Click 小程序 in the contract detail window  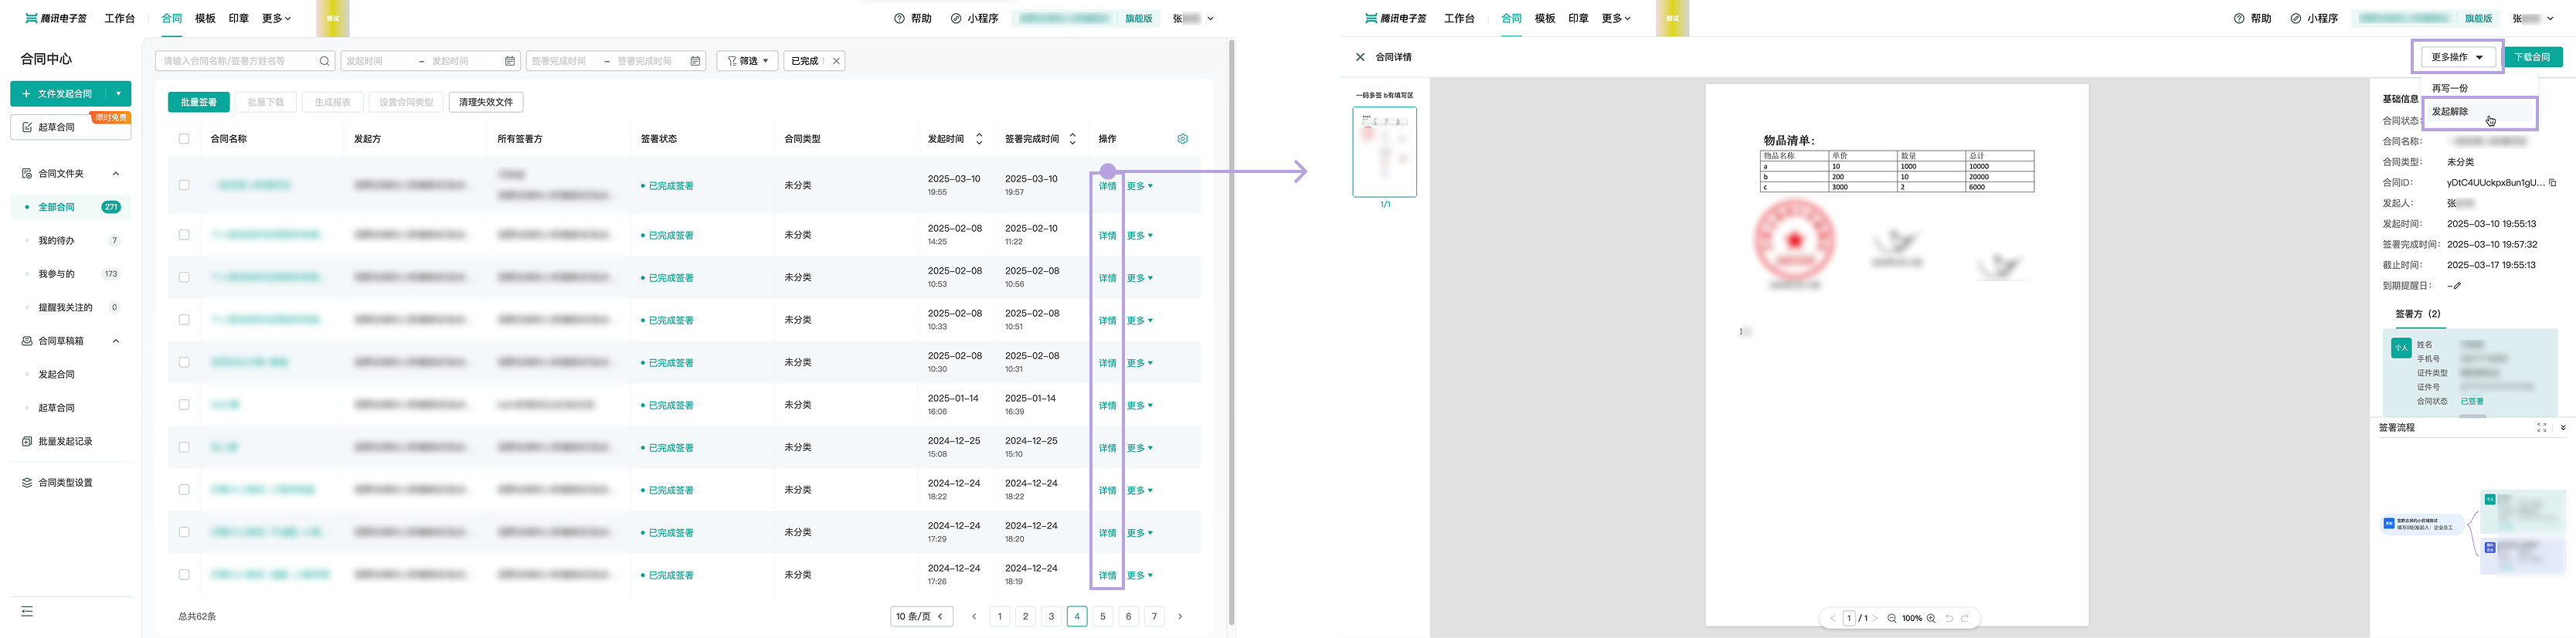pyautogui.click(x=2314, y=18)
